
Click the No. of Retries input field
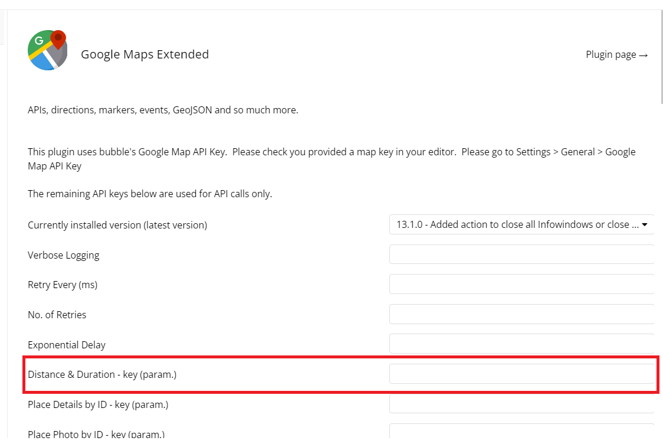click(521, 314)
